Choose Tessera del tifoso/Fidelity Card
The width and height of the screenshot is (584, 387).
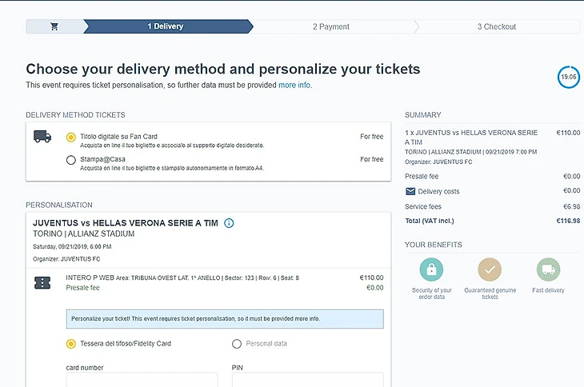point(71,344)
